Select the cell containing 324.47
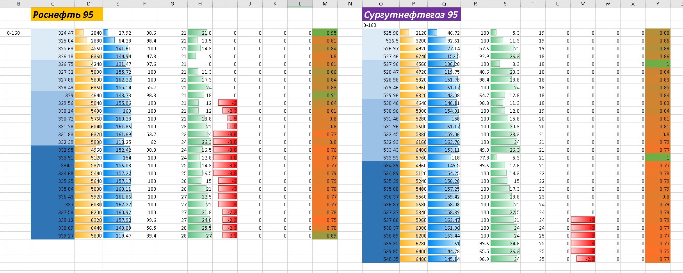Viewport: 683px width, 273px height. coord(53,33)
